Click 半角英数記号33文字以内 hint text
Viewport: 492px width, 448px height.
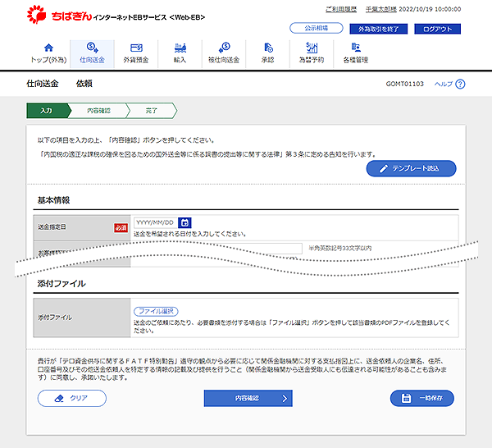(339, 249)
